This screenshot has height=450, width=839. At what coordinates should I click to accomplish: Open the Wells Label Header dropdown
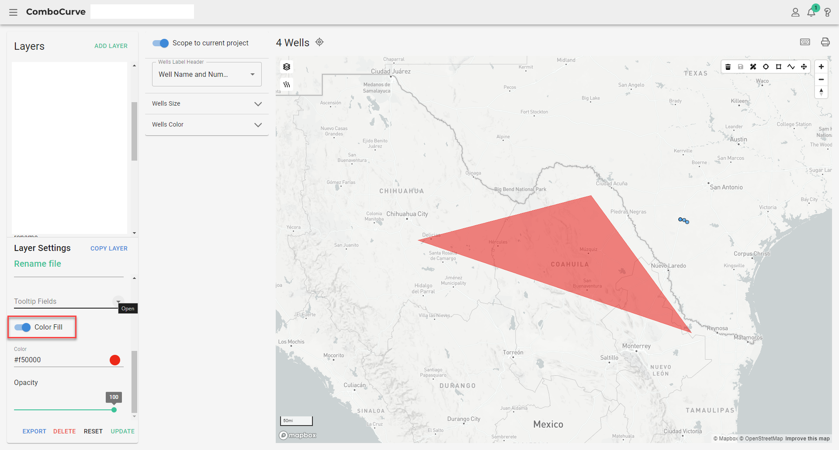[207, 74]
